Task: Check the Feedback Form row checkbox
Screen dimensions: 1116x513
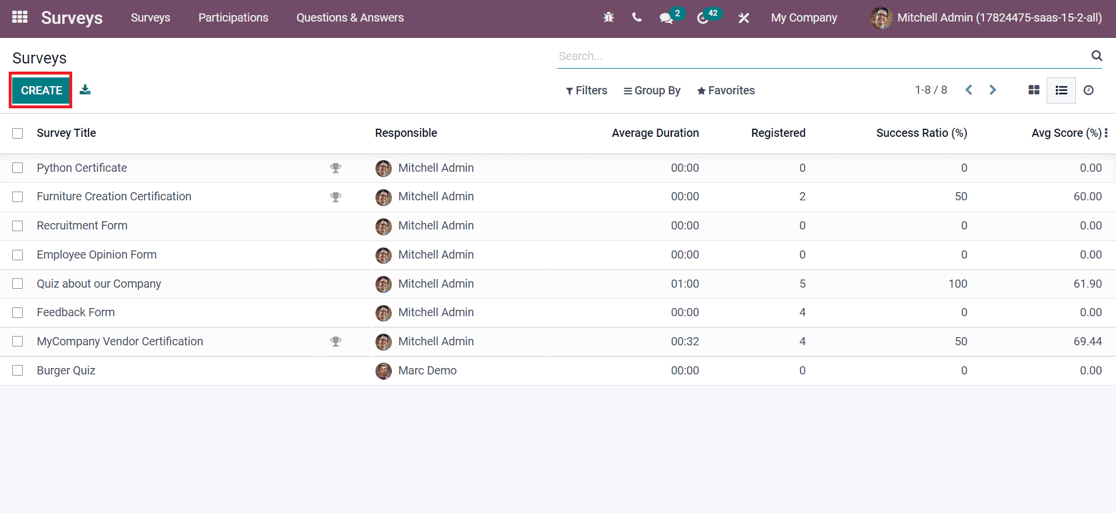Action: tap(17, 313)
